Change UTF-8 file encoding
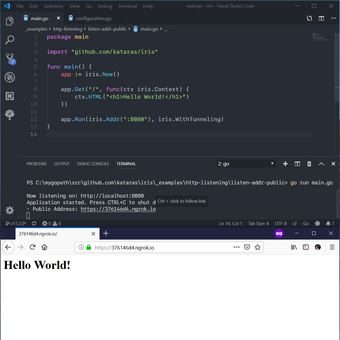 281,223
